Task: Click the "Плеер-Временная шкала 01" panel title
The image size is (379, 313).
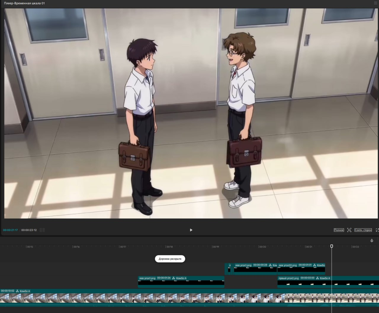Action: (24, 3)
